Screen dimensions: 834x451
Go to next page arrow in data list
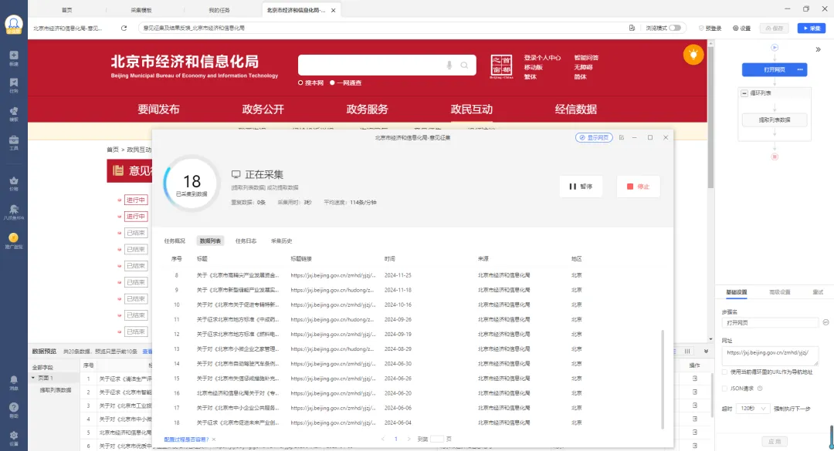pyautogui.click(x=409, y=439)
